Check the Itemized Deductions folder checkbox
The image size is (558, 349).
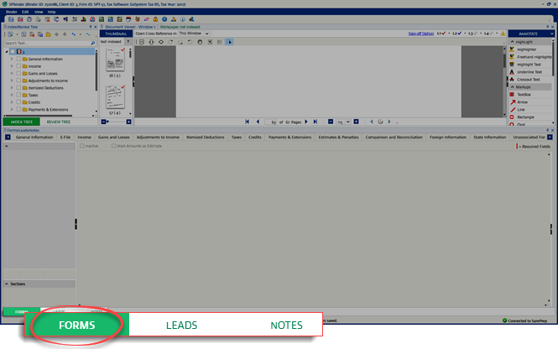point(18,88)
